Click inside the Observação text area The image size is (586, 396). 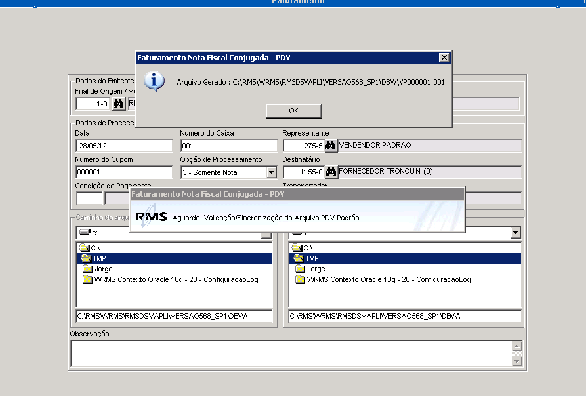point(291,353)
